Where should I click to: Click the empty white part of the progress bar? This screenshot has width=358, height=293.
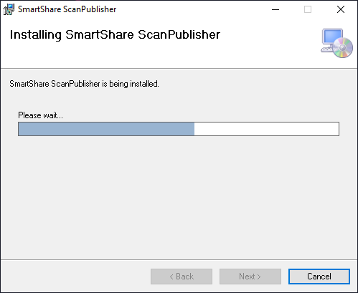[266, 129]
